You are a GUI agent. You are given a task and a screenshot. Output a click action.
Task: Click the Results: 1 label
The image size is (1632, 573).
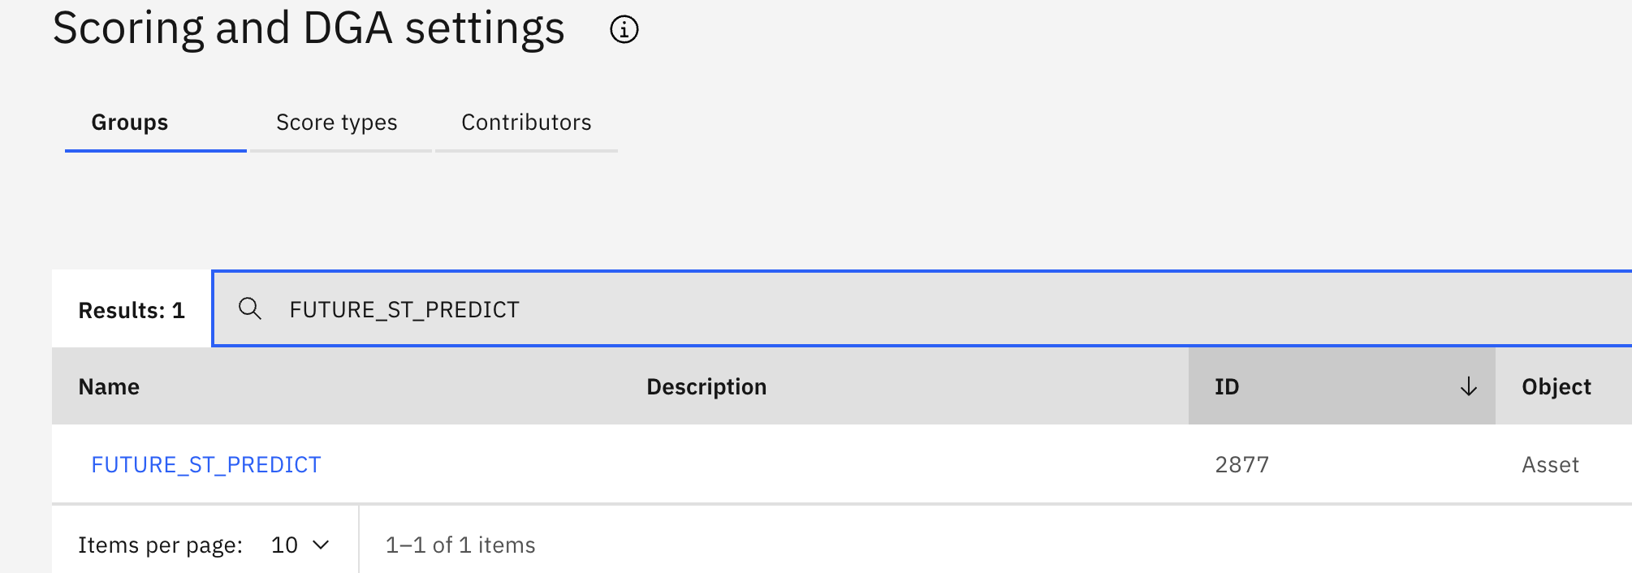pyautogui.click(x=132, y=310)
